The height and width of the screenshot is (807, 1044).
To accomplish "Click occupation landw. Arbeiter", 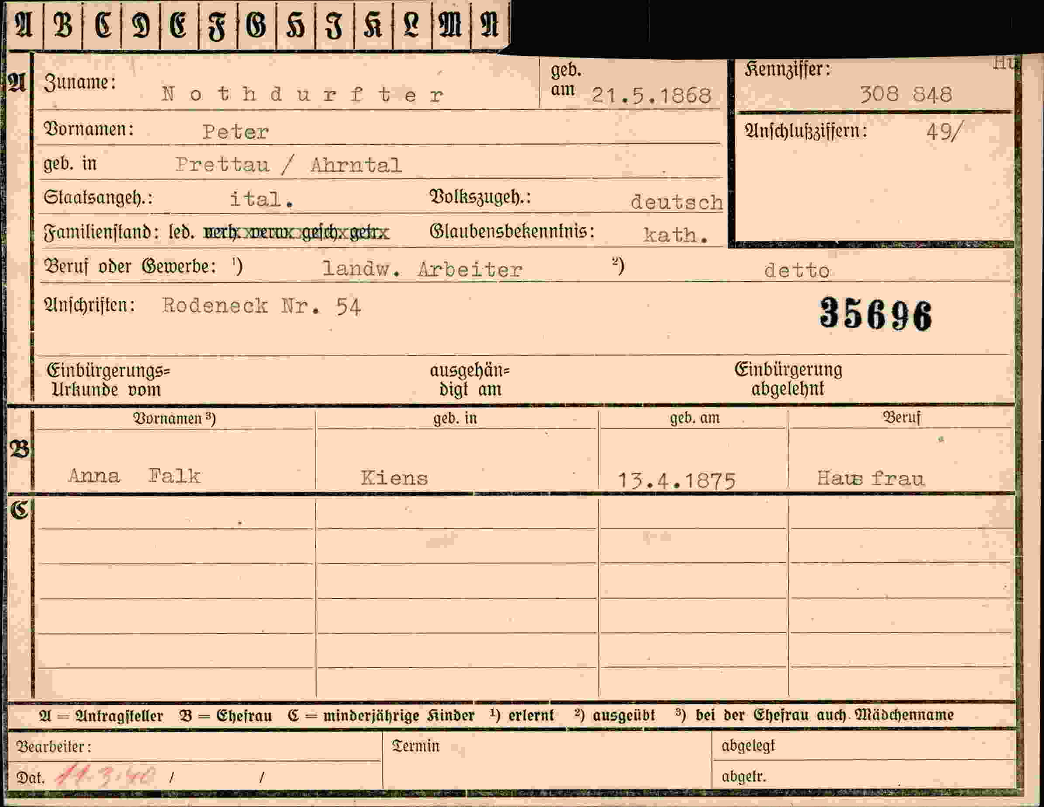I will pos(422,269).
